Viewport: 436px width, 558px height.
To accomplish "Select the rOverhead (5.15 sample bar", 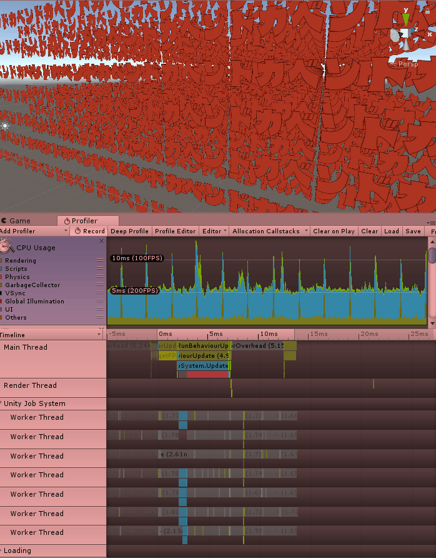I will click(257, 345).
